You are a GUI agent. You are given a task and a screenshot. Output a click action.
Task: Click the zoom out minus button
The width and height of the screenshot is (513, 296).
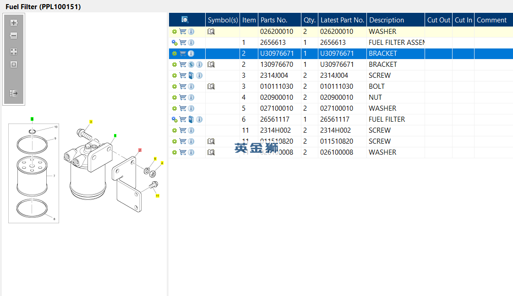tap(14, 36)
